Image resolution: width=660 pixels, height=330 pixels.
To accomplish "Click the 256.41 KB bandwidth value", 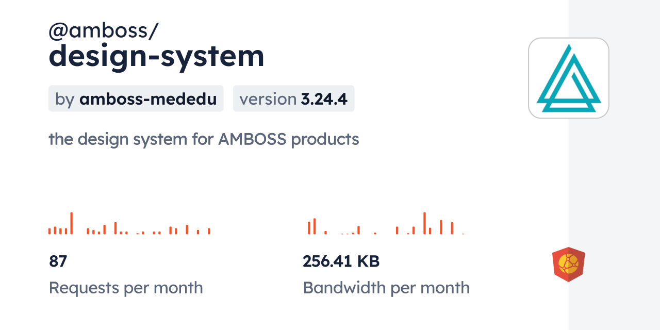I will (341, 261).
